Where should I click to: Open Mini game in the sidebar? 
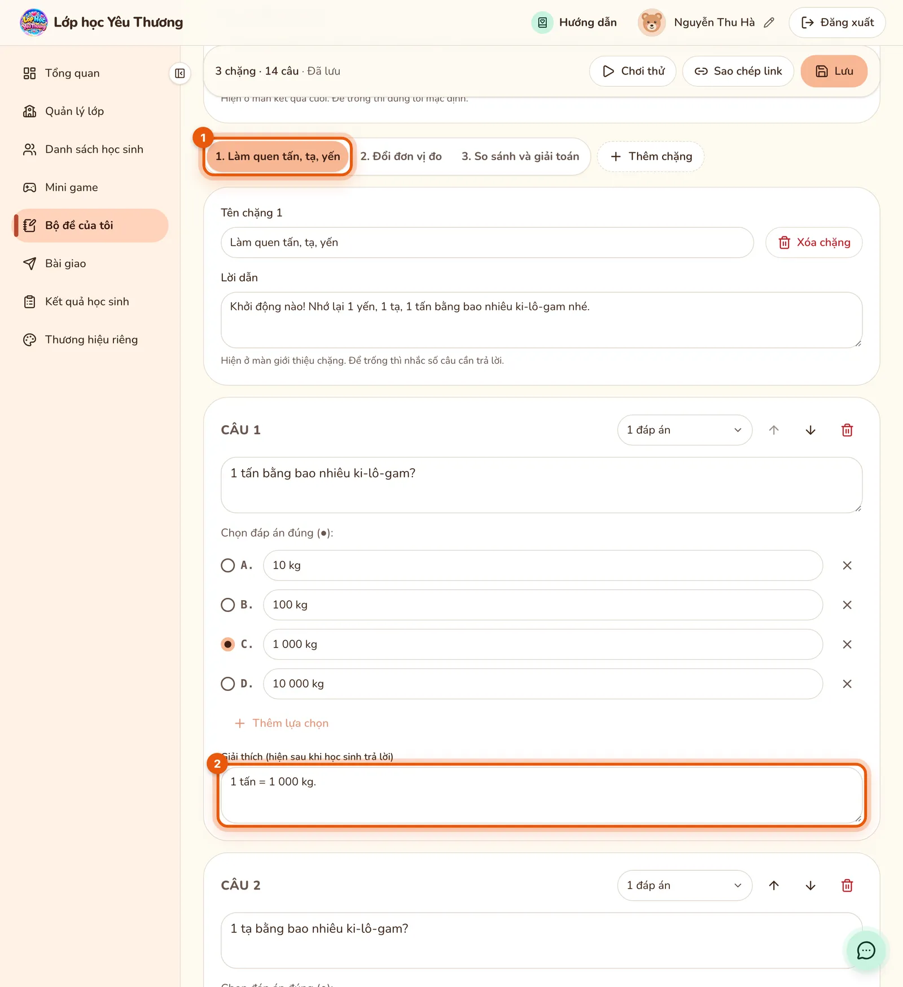90,187
